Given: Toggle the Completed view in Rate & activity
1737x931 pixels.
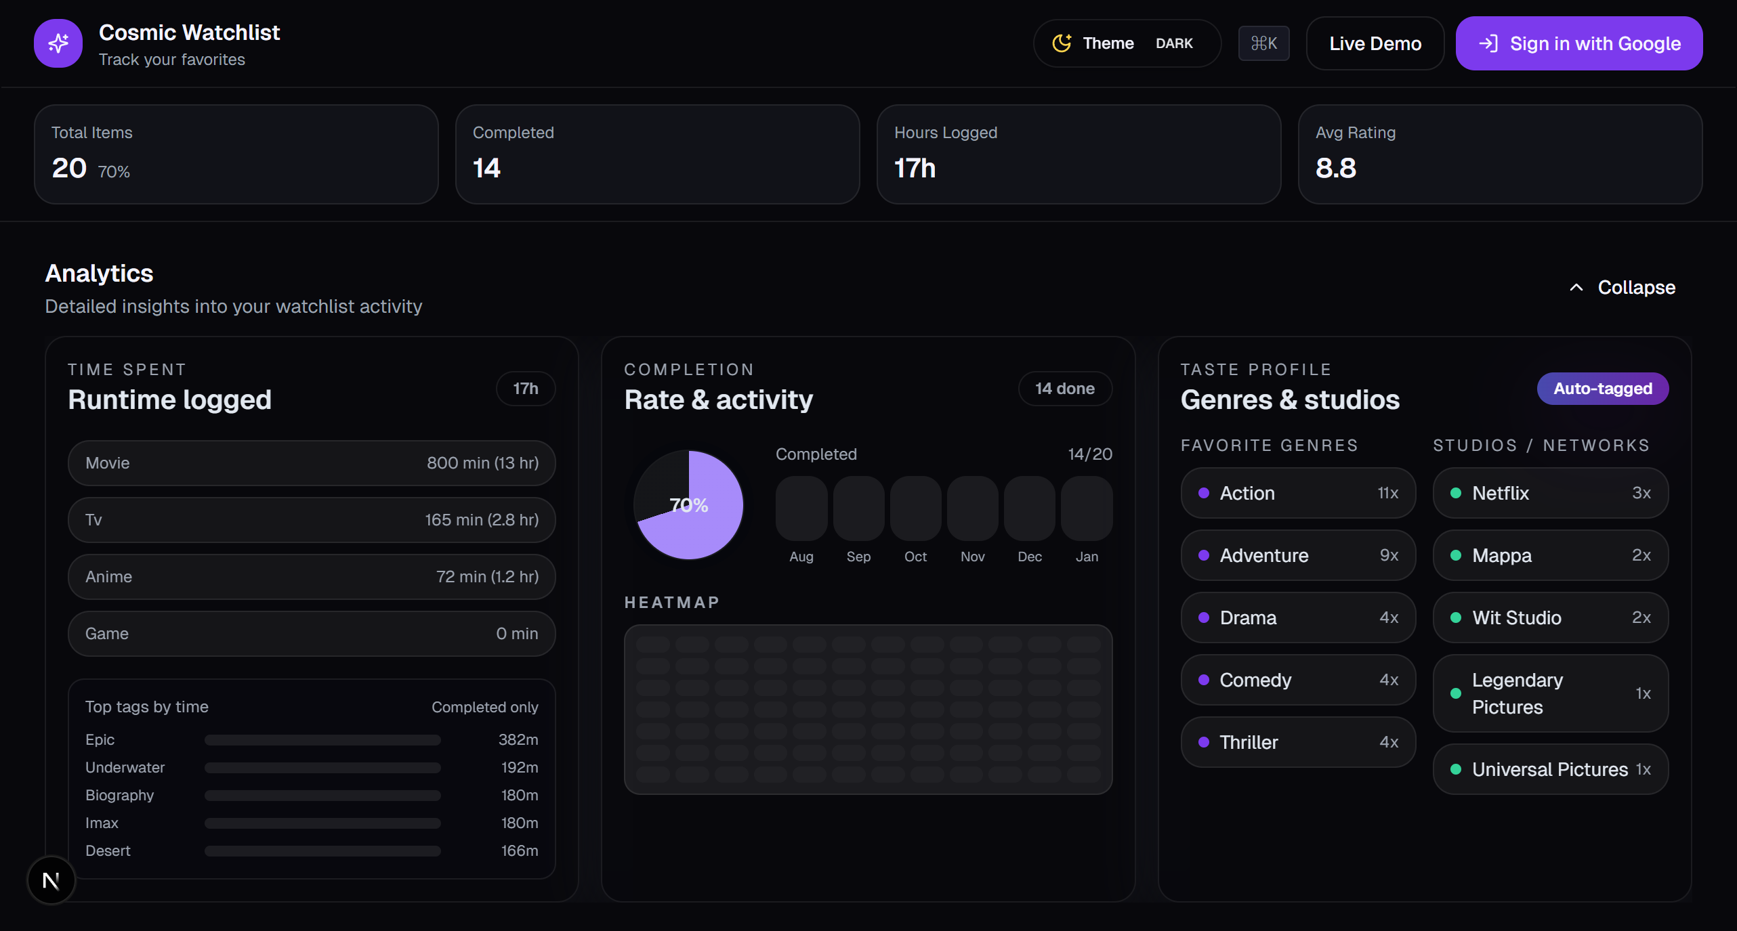Looking at the screenshot, I should pyautogui.click(x=816, y=454).
